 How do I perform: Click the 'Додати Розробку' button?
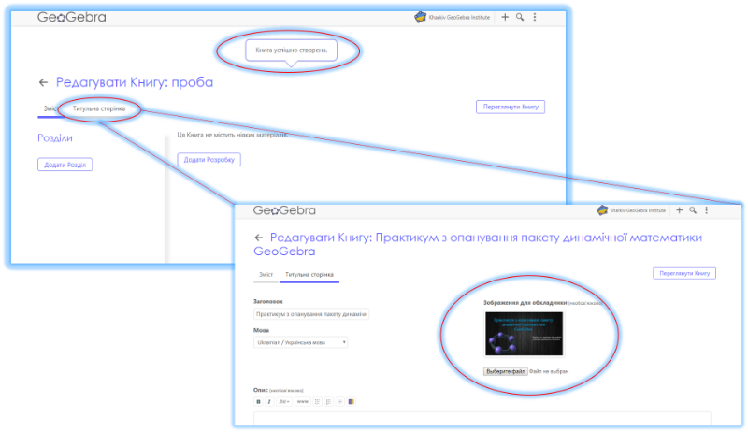[x=209, y=160]
